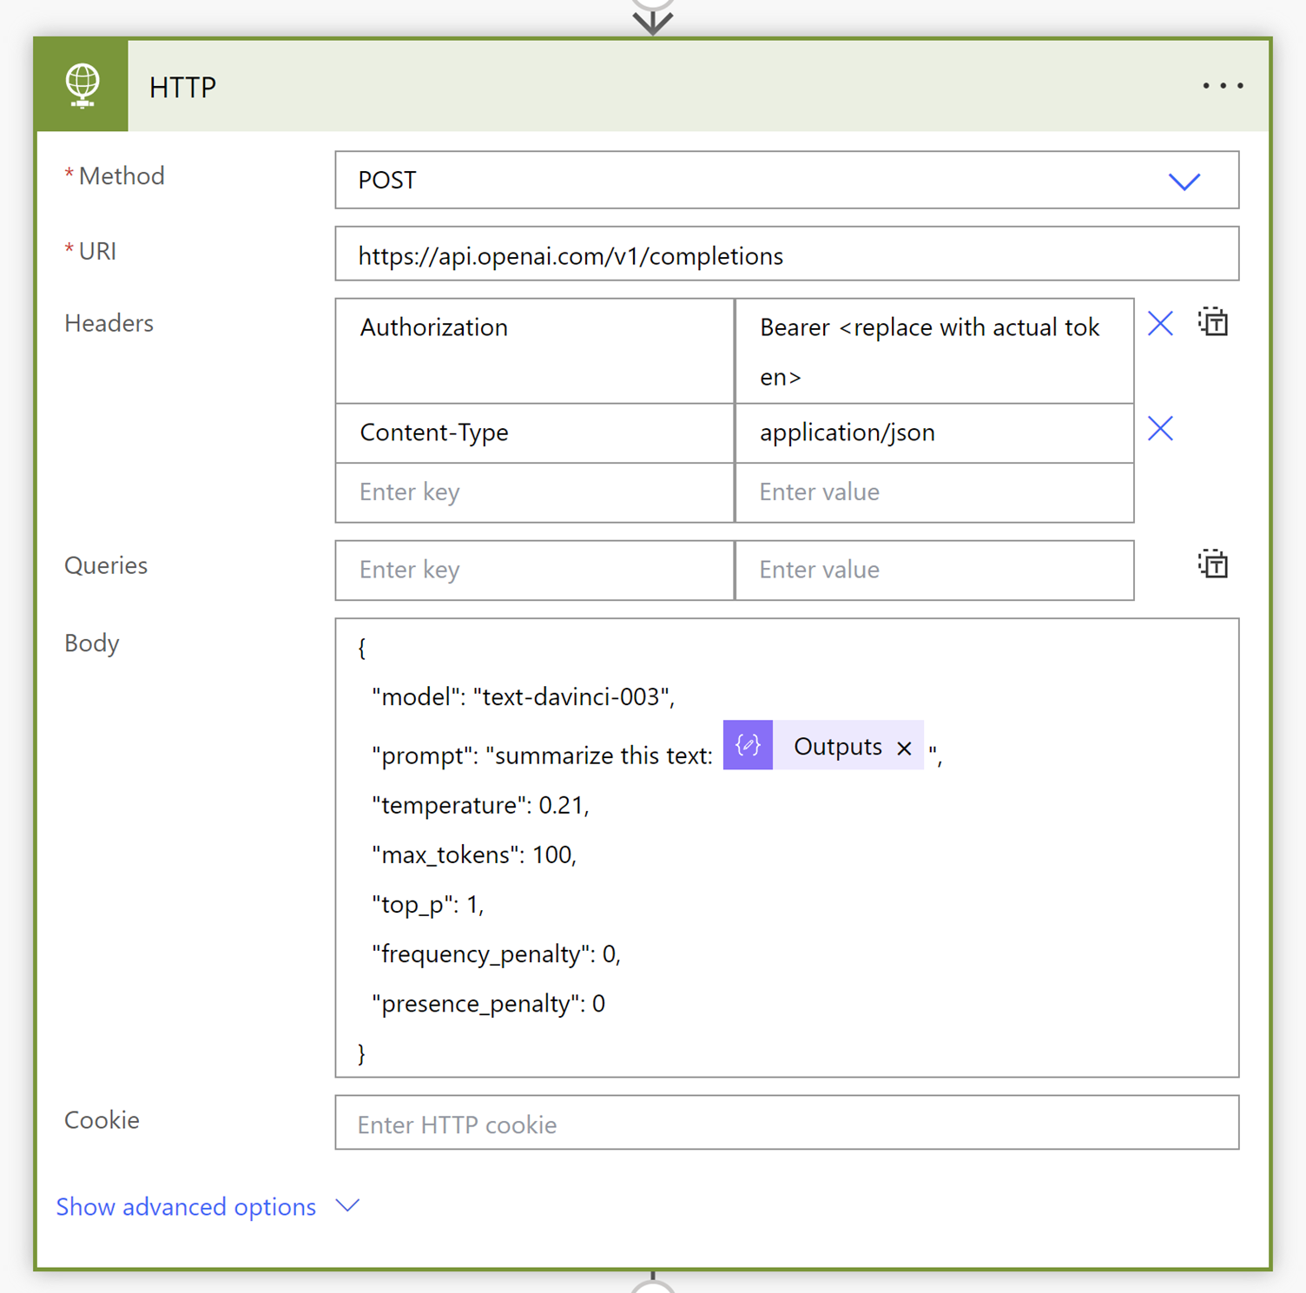Click the "top_p": 1 line in Body

427,905
